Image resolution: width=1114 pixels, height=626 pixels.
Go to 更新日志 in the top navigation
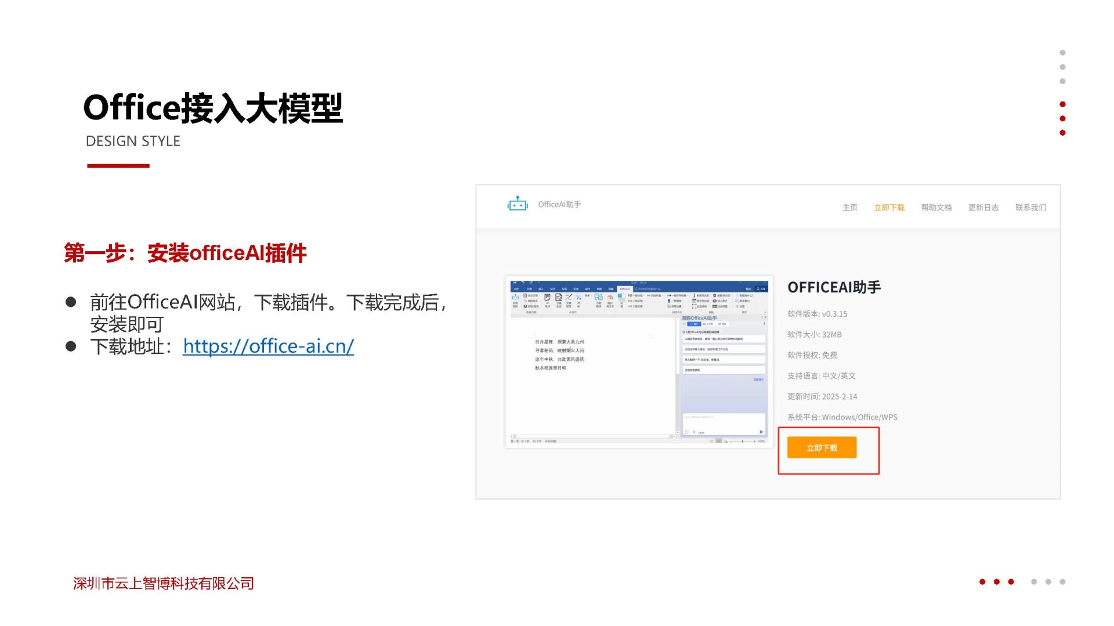coord(983,208)
